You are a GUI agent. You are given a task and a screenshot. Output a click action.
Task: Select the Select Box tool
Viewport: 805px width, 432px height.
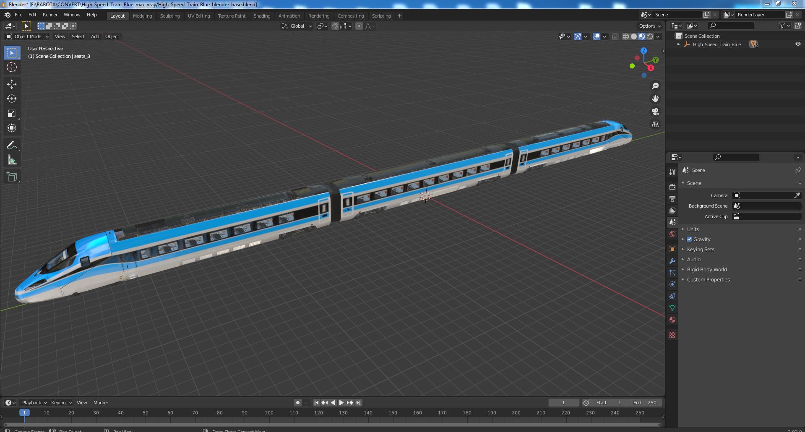click(12, 53)
